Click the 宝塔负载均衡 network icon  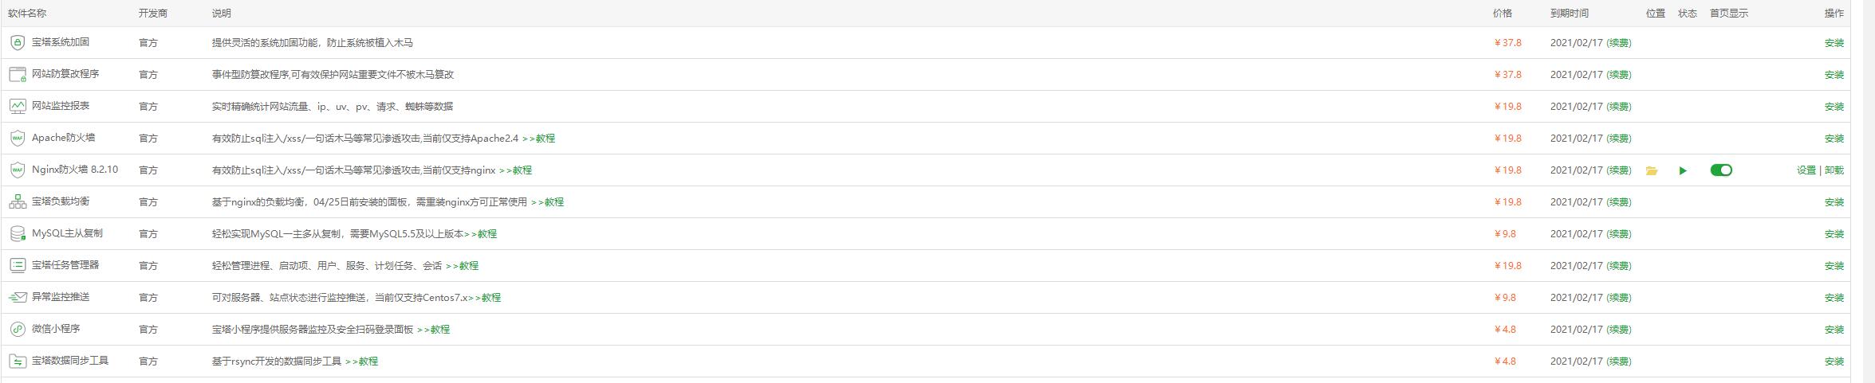18,202
